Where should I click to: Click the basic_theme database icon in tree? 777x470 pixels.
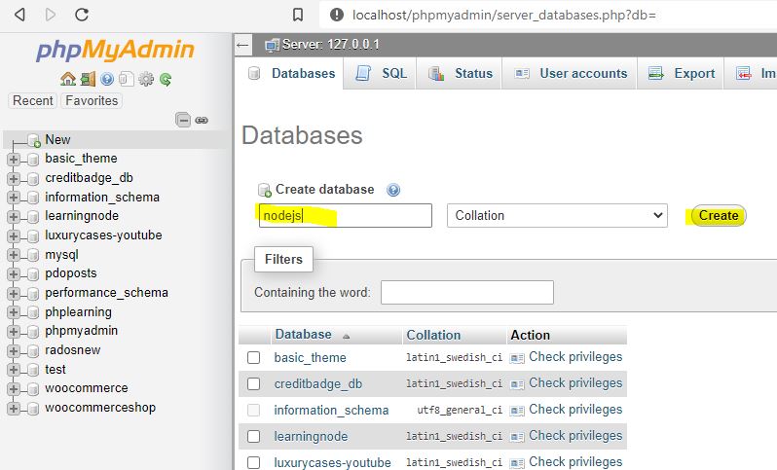click(x=33, y=159)
